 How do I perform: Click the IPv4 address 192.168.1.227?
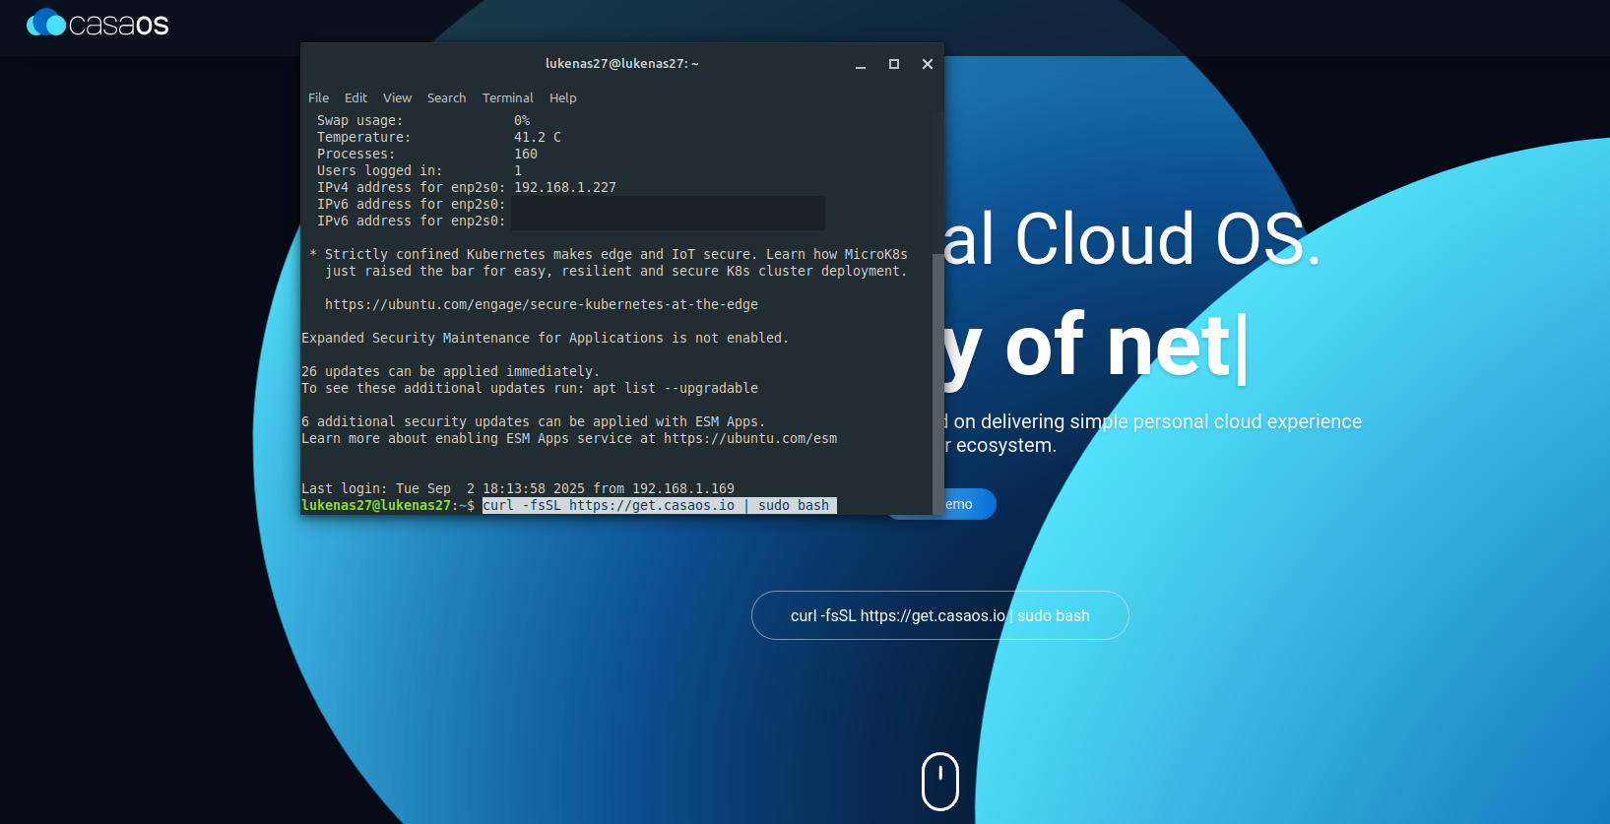(x=564, y=188)
